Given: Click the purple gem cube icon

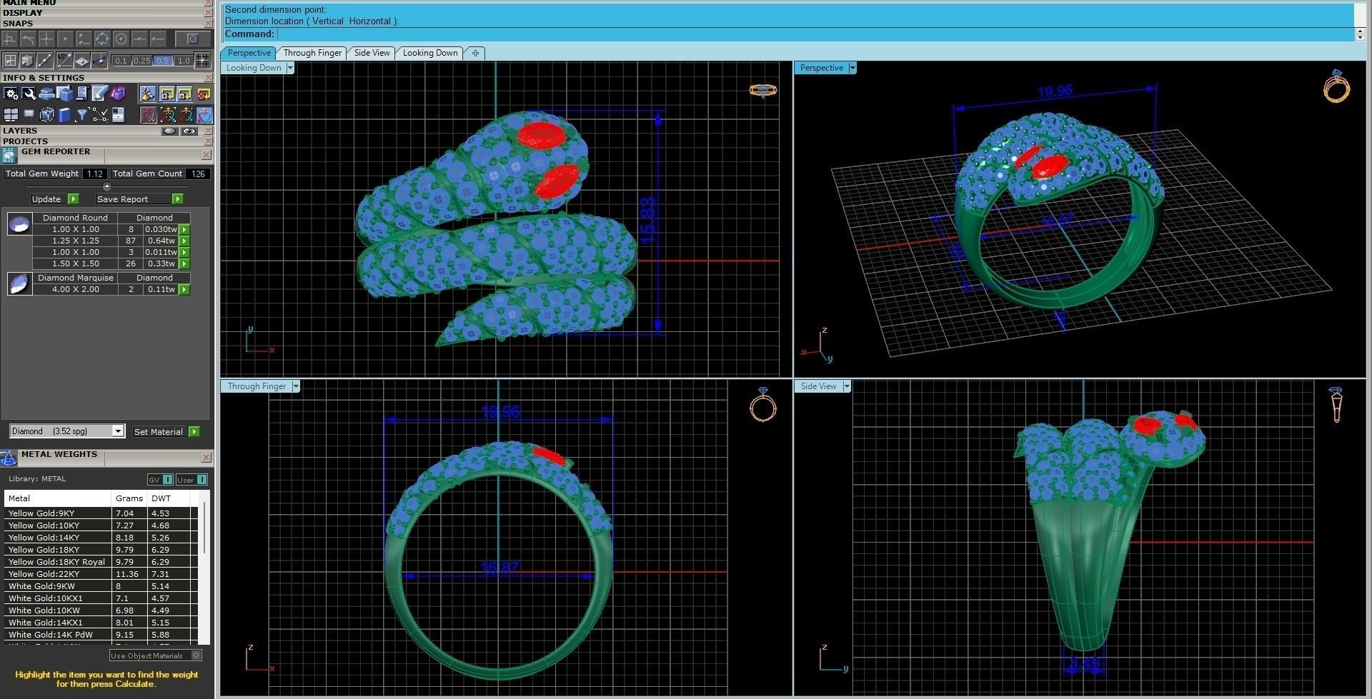Looking at the screenshot, I should tap(118, 94).
